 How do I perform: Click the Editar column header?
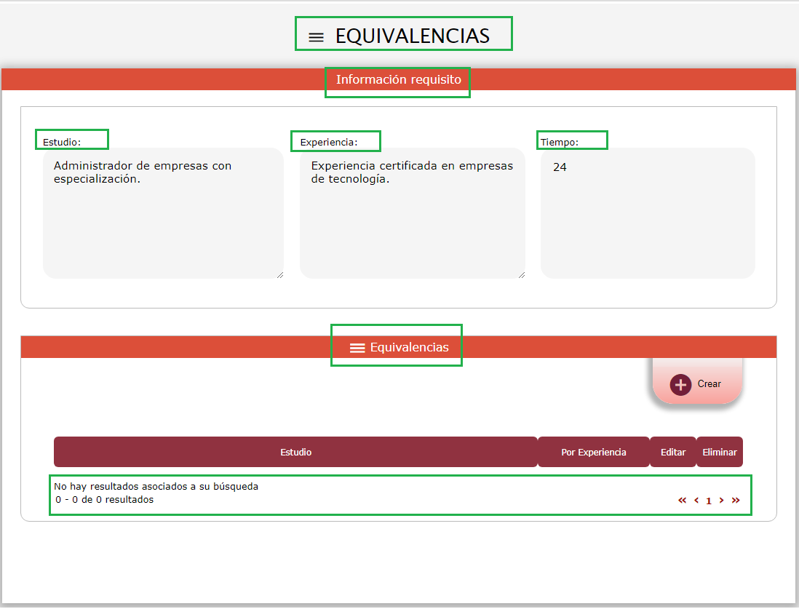[673, 452]
